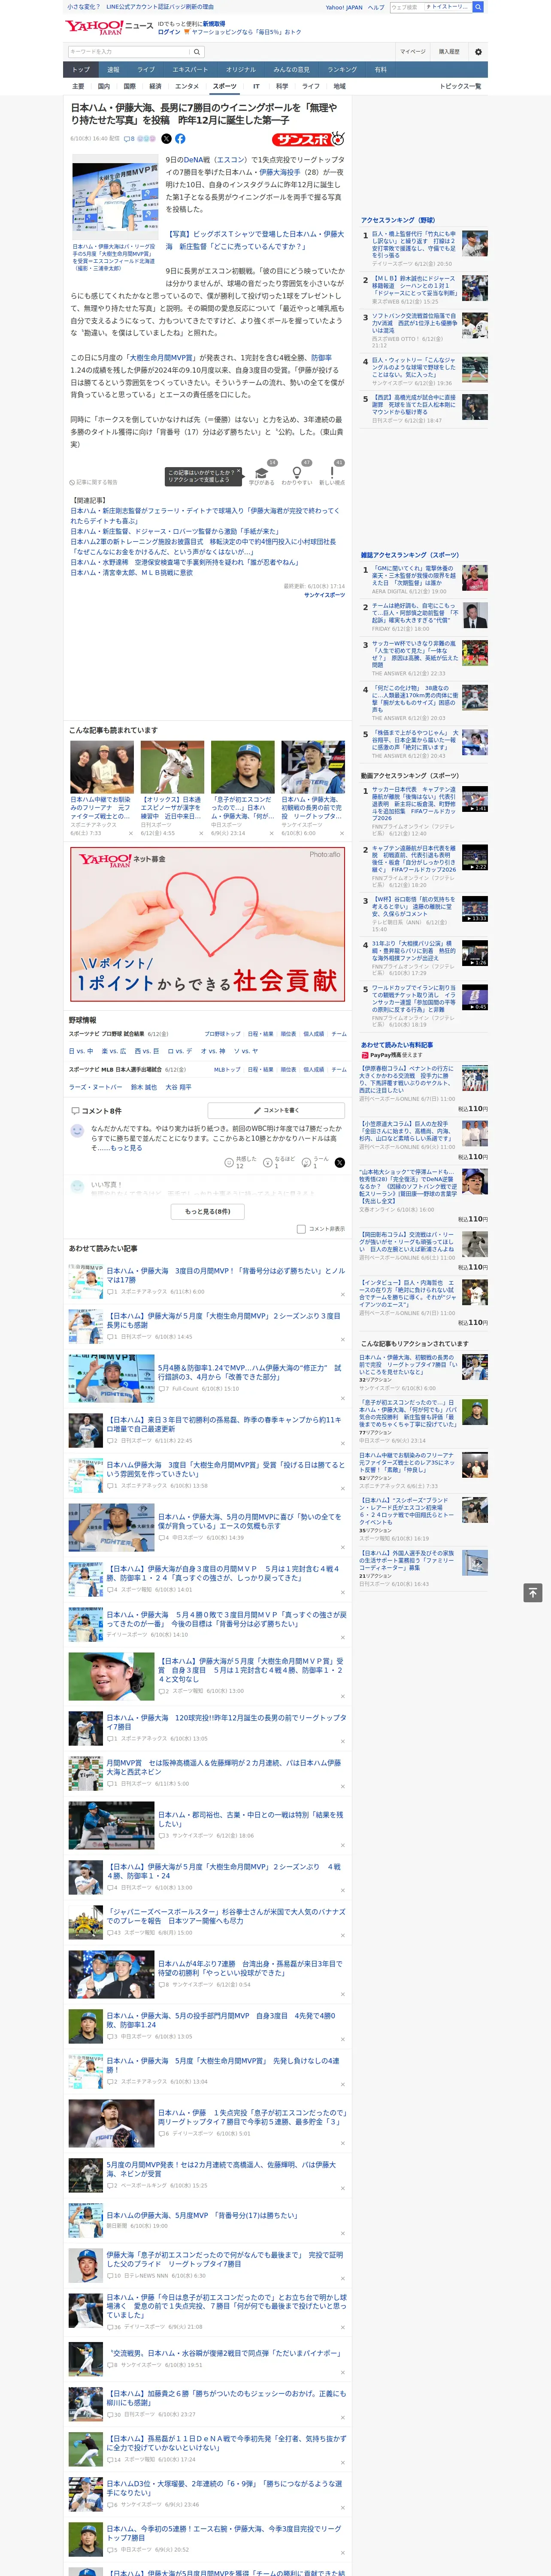551x2576 pixels.
Task: Select the トップ navigation tab
Action: pos(81,70)
